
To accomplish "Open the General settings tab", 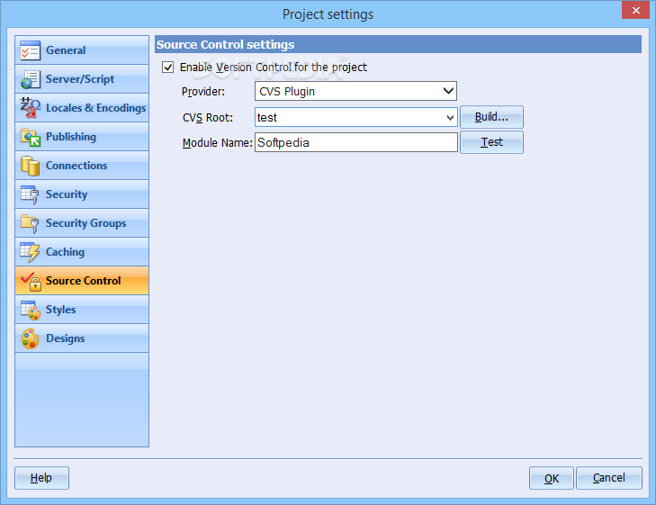I will tap(82, 50).
